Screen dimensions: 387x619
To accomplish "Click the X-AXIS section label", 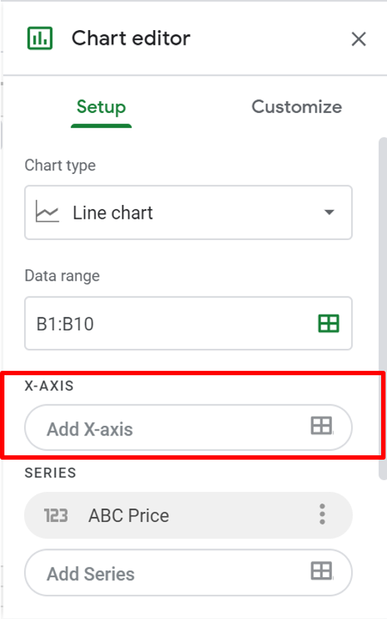I will (x=49, y=385).
